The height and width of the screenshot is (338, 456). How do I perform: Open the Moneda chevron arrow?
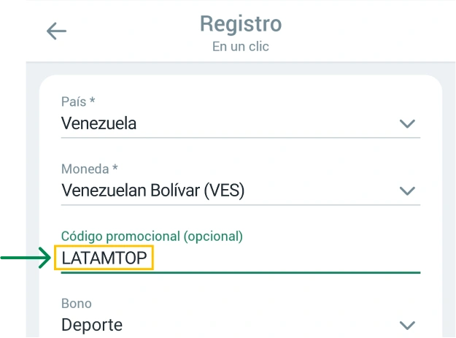pyautogui.click(x=407, y=191)
